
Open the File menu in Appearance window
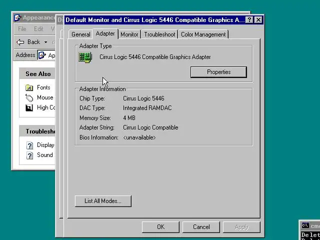(22, 29)
